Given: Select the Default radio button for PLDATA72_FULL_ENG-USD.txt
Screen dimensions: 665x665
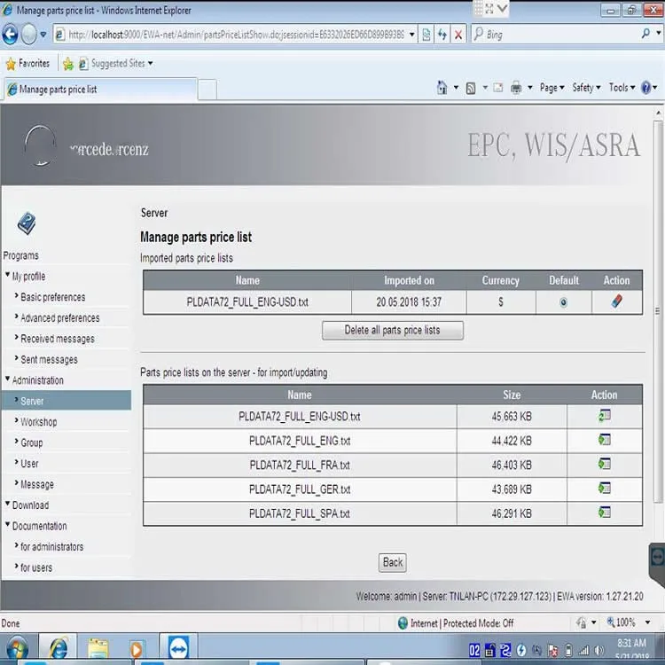Looking at the screenshot, I should tap(563, 302).
